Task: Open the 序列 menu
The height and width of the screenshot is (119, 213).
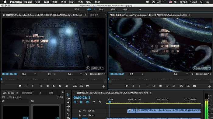Action: pyautogui.click(x=63, y=2)
